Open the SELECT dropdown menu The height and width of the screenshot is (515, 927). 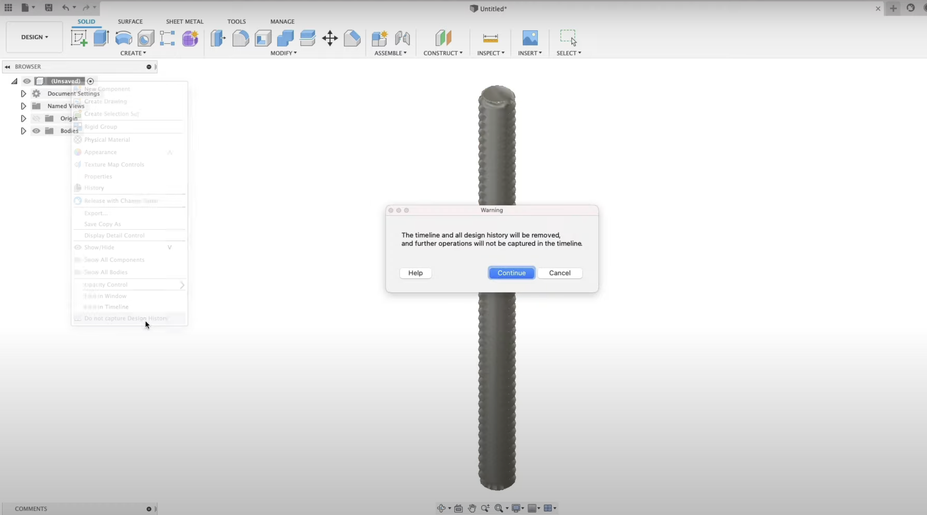569,53
